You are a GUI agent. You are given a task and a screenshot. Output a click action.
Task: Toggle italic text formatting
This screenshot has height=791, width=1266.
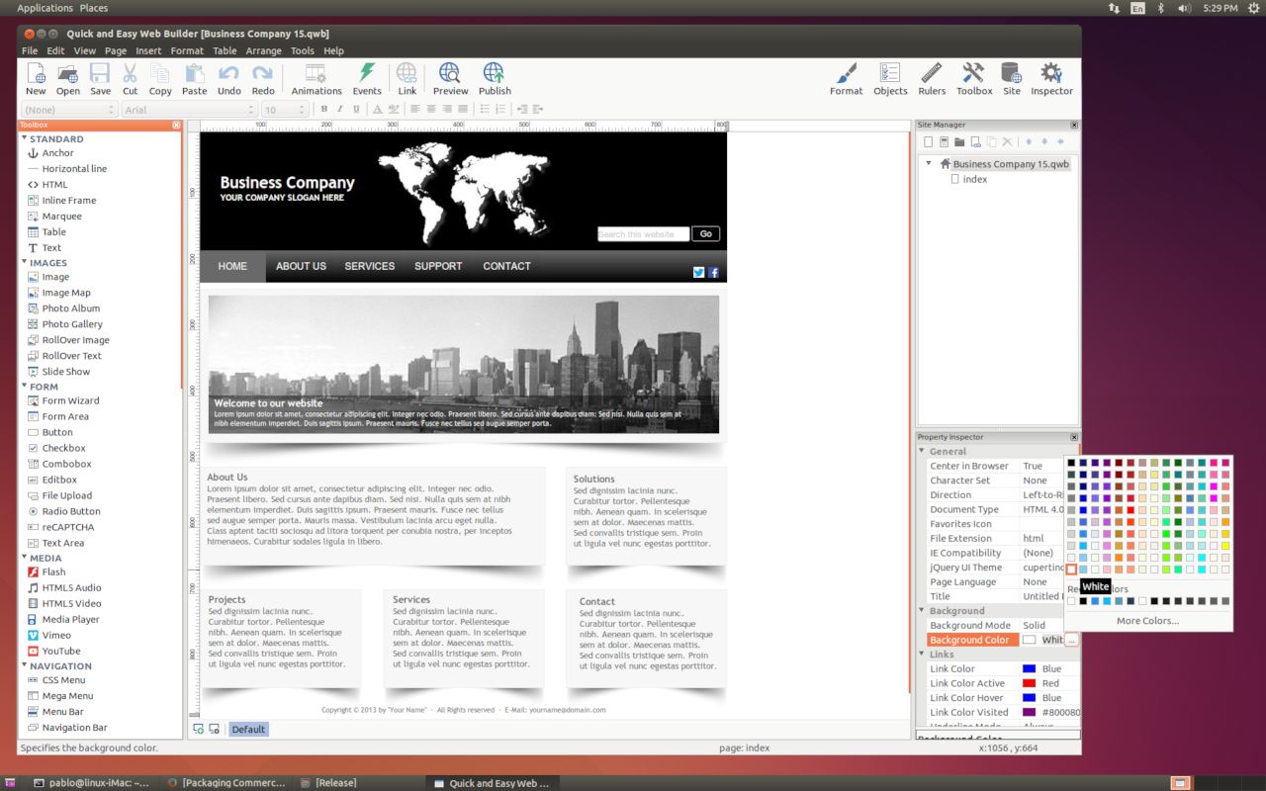pyautogui.click(x=339, y=110)
